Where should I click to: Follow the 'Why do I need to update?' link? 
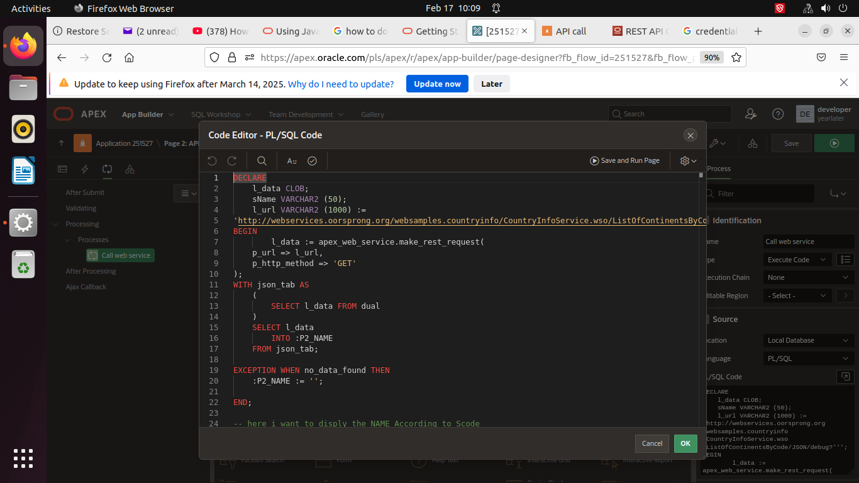[341, 84]
